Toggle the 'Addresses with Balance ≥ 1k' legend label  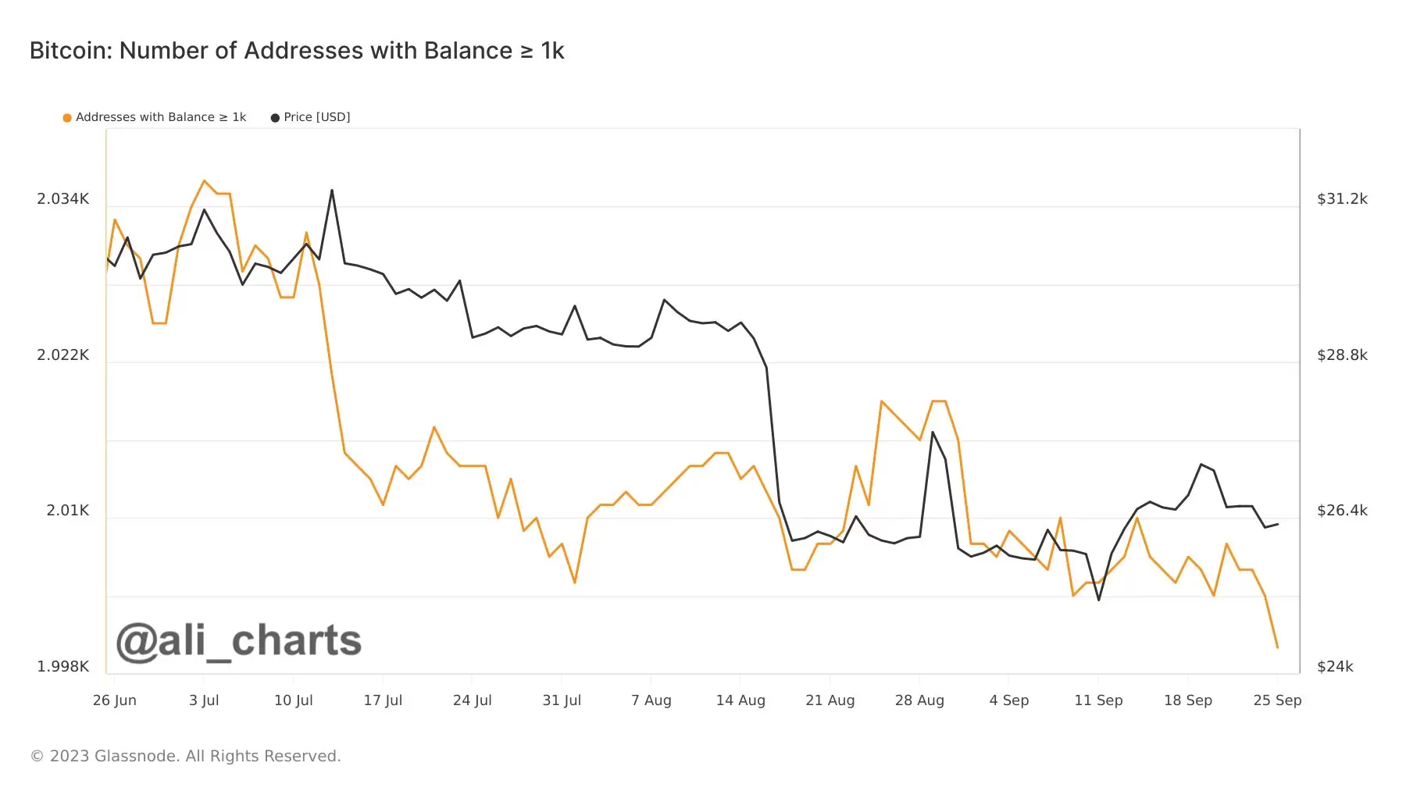pos(161,117)
